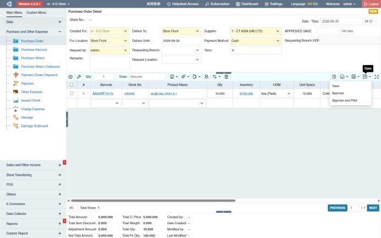The height and width of the screenshot is (238, 381).
Task: Open the document copy toolbar icon
Action: [174, 77]
